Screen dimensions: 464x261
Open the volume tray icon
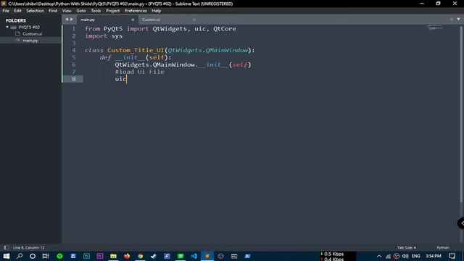tap(405, 256)
